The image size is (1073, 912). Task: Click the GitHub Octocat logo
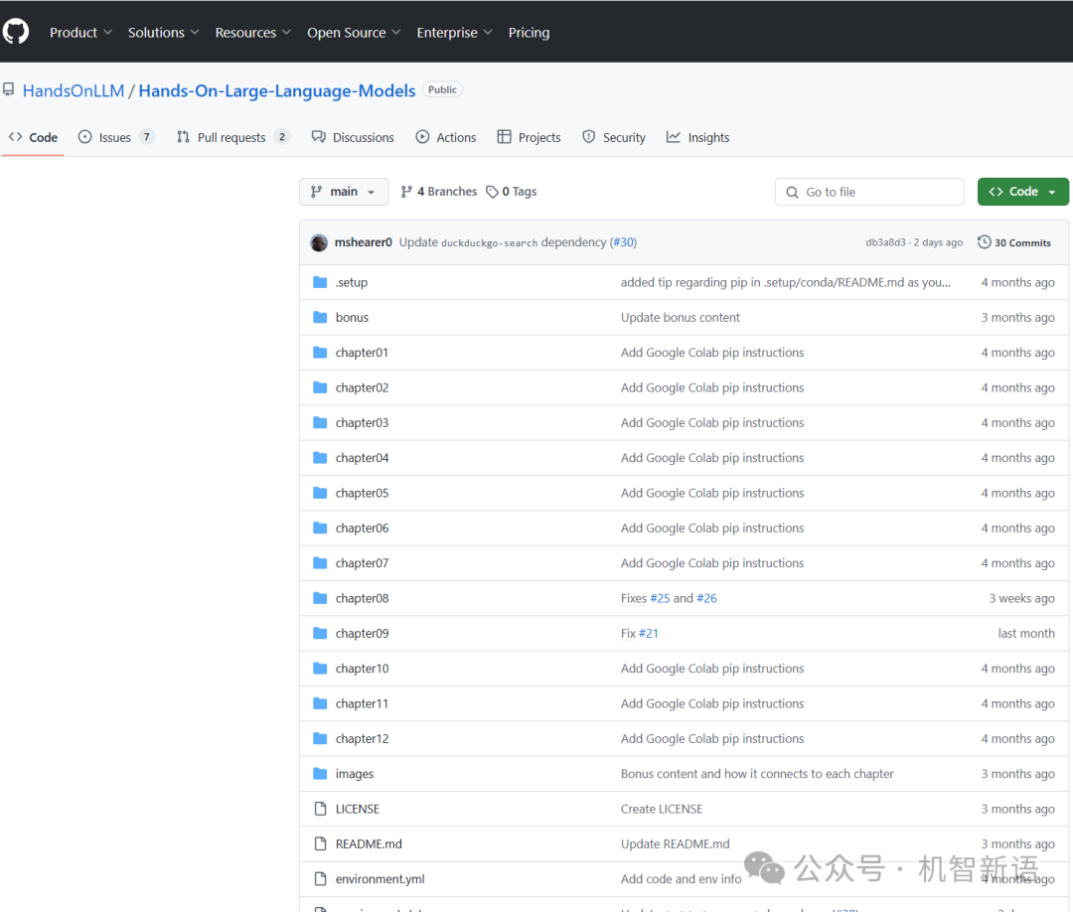[16, 32]
